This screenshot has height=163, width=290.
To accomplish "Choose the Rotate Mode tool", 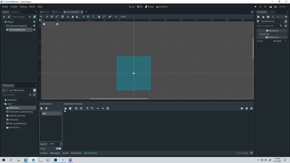I will click(x=52, y=17).
